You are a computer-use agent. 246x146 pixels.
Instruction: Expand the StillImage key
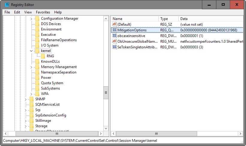coord(25,121)
